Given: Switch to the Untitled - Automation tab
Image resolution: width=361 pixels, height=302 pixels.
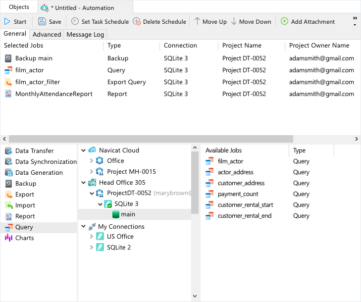Looking at the screenshot, I should point(85,8).
